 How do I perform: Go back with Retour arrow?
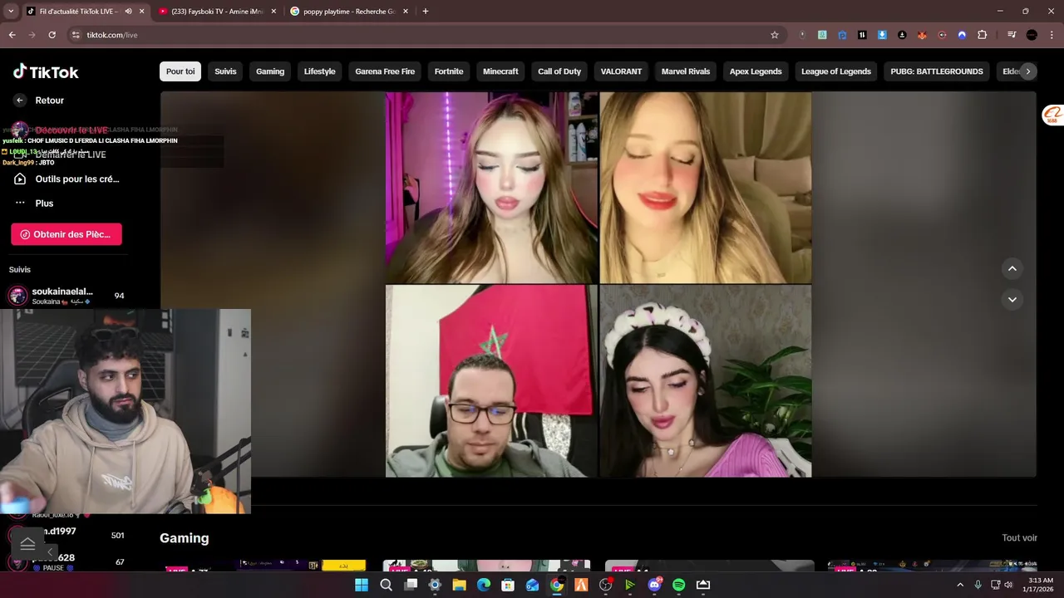[20, 100]
